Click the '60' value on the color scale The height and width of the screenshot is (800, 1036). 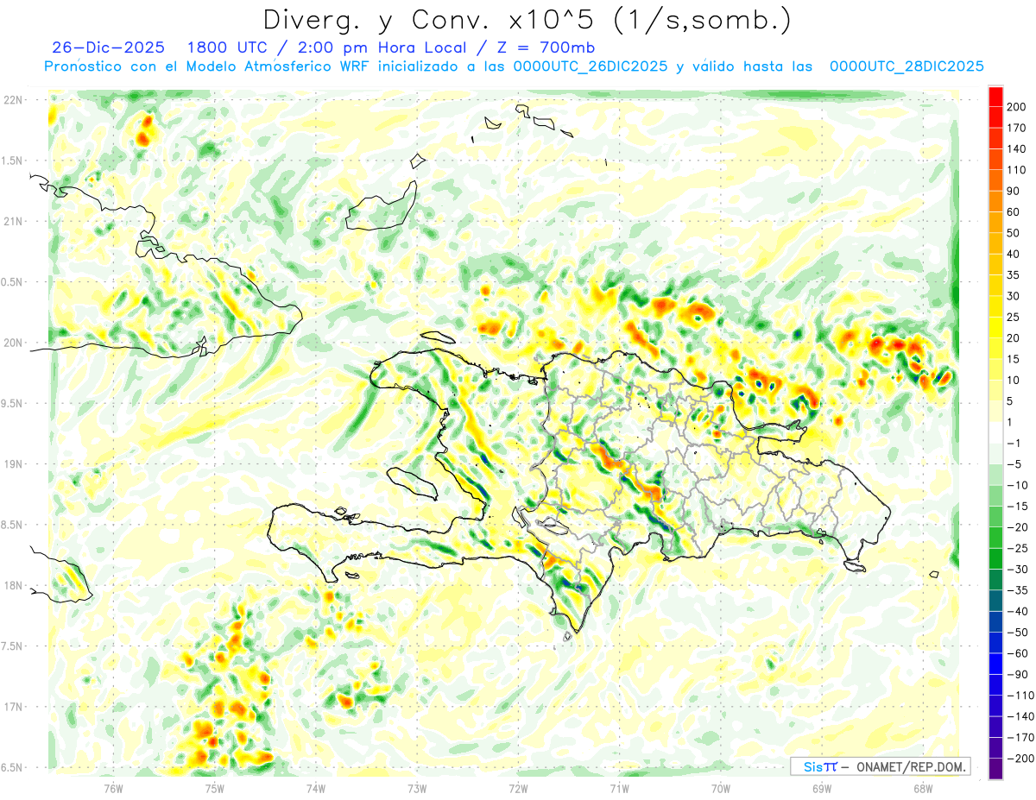tap(1014, 212)
